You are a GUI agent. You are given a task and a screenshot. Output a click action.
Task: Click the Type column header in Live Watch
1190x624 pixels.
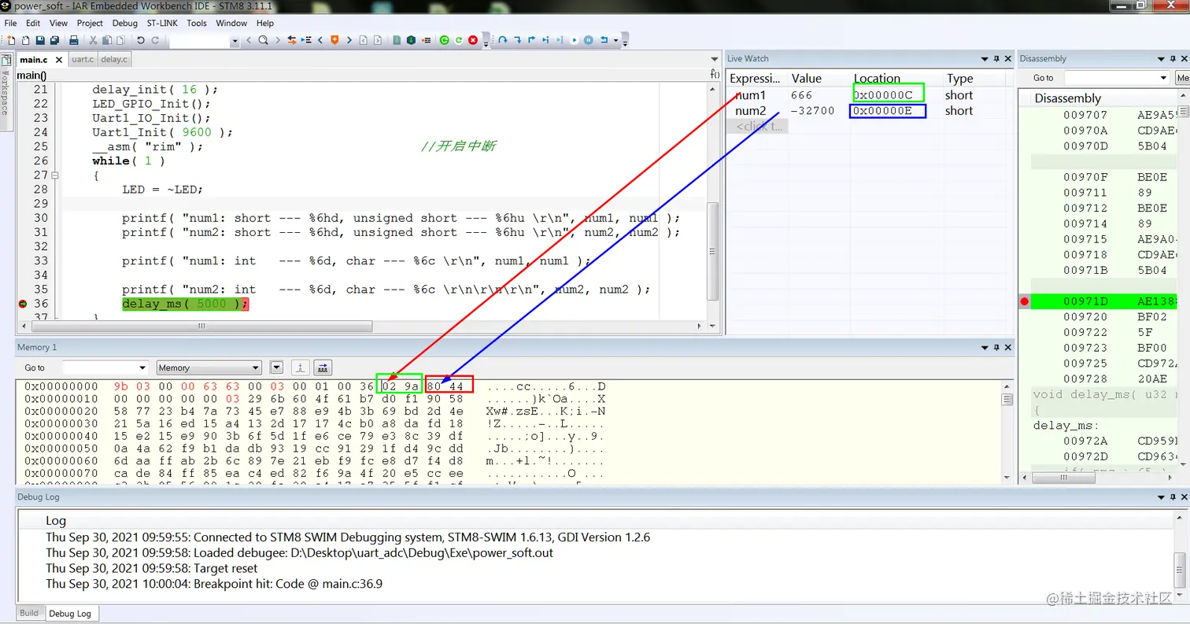[x=959, y=79]
